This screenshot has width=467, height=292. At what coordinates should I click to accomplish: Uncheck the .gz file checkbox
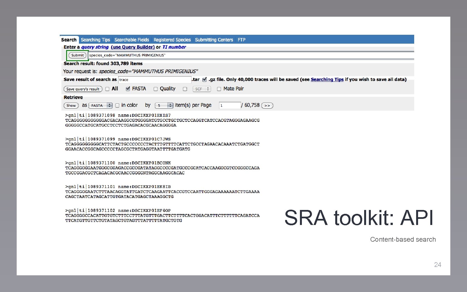tap(204, 79)
